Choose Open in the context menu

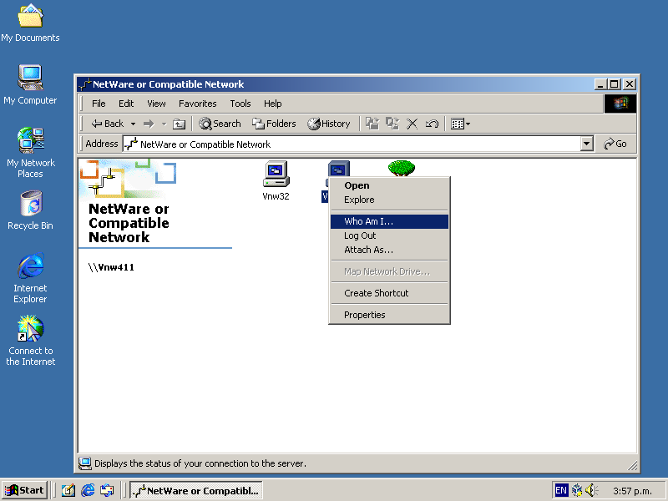click(389, 185)
